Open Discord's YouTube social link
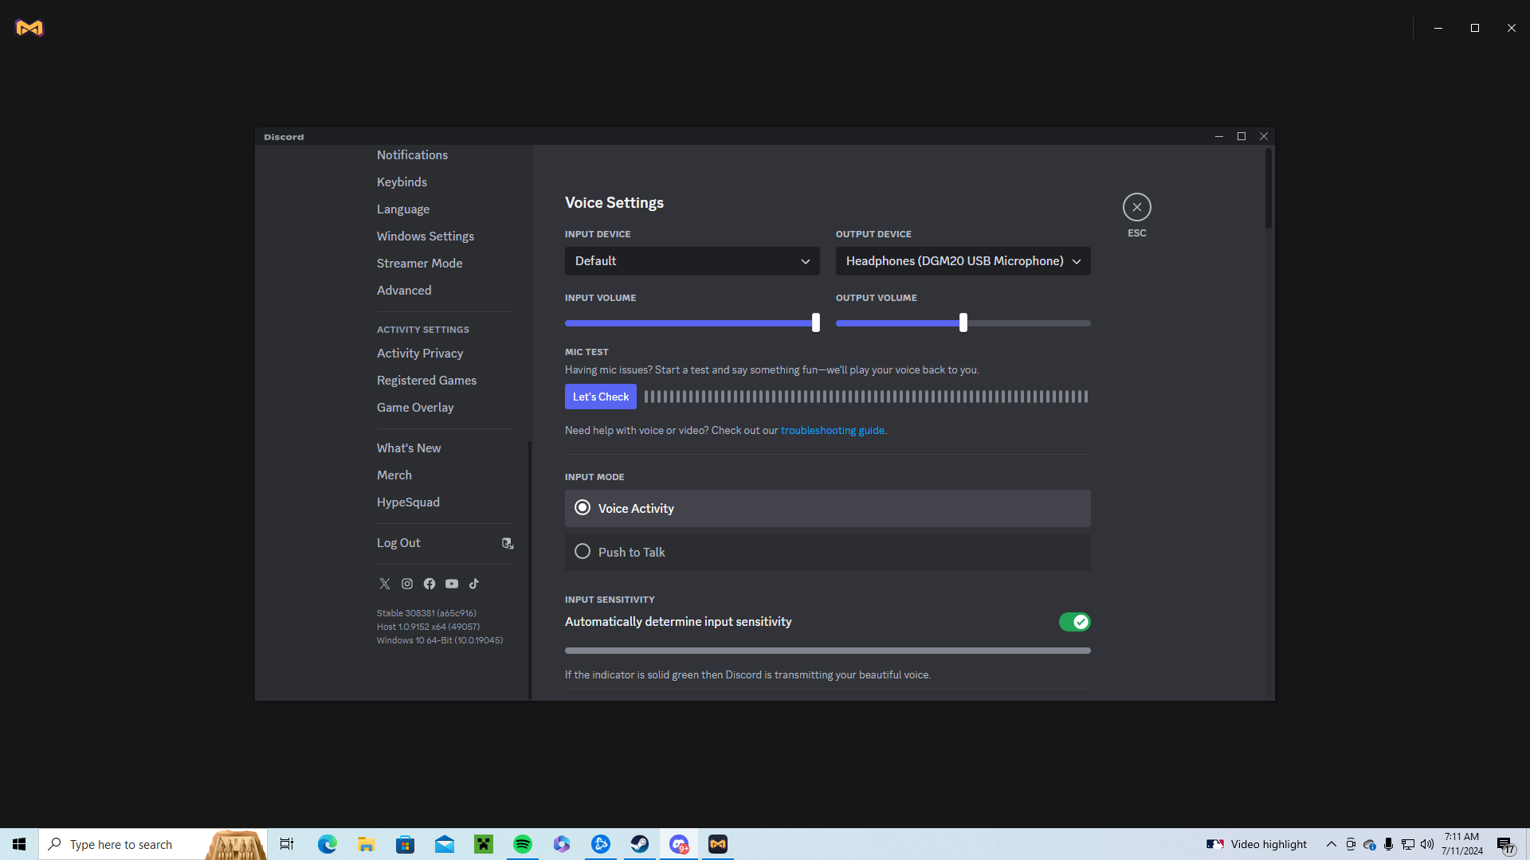 pos(452,584)
